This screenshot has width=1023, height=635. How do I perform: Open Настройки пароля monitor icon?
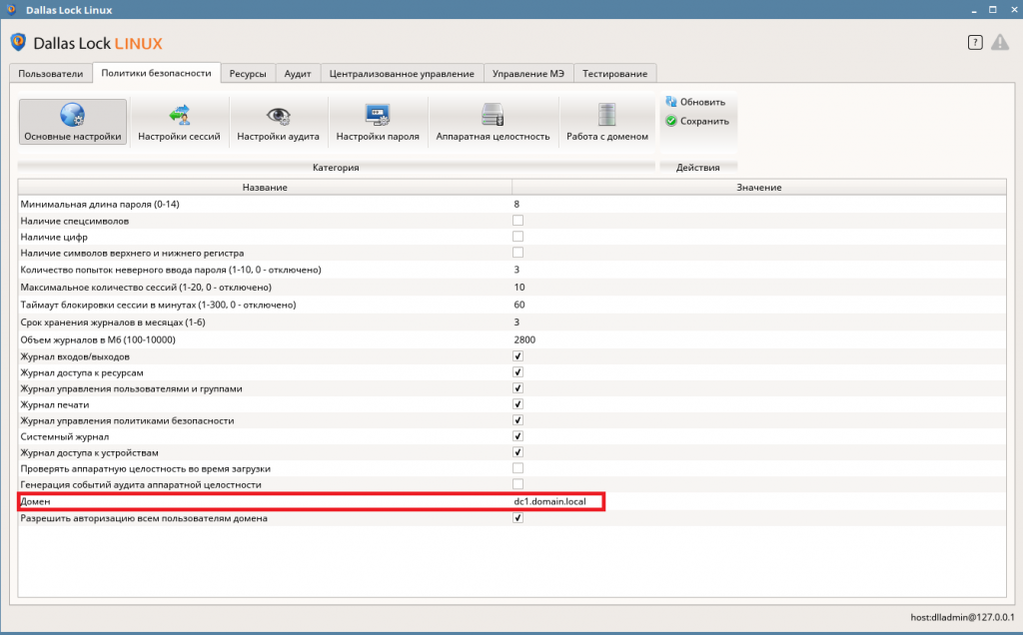[x=378, y=115]
